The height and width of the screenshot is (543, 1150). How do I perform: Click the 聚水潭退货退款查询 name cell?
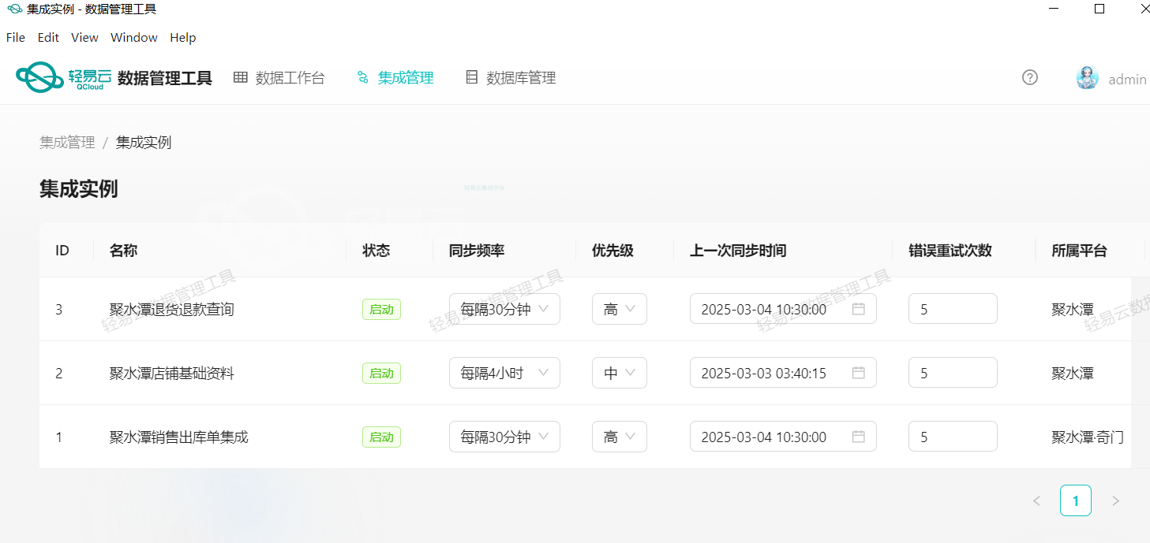[x=172, y=310]
